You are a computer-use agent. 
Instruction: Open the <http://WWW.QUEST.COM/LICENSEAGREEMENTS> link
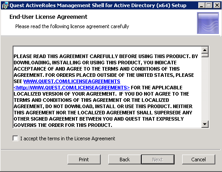[72, 88]
